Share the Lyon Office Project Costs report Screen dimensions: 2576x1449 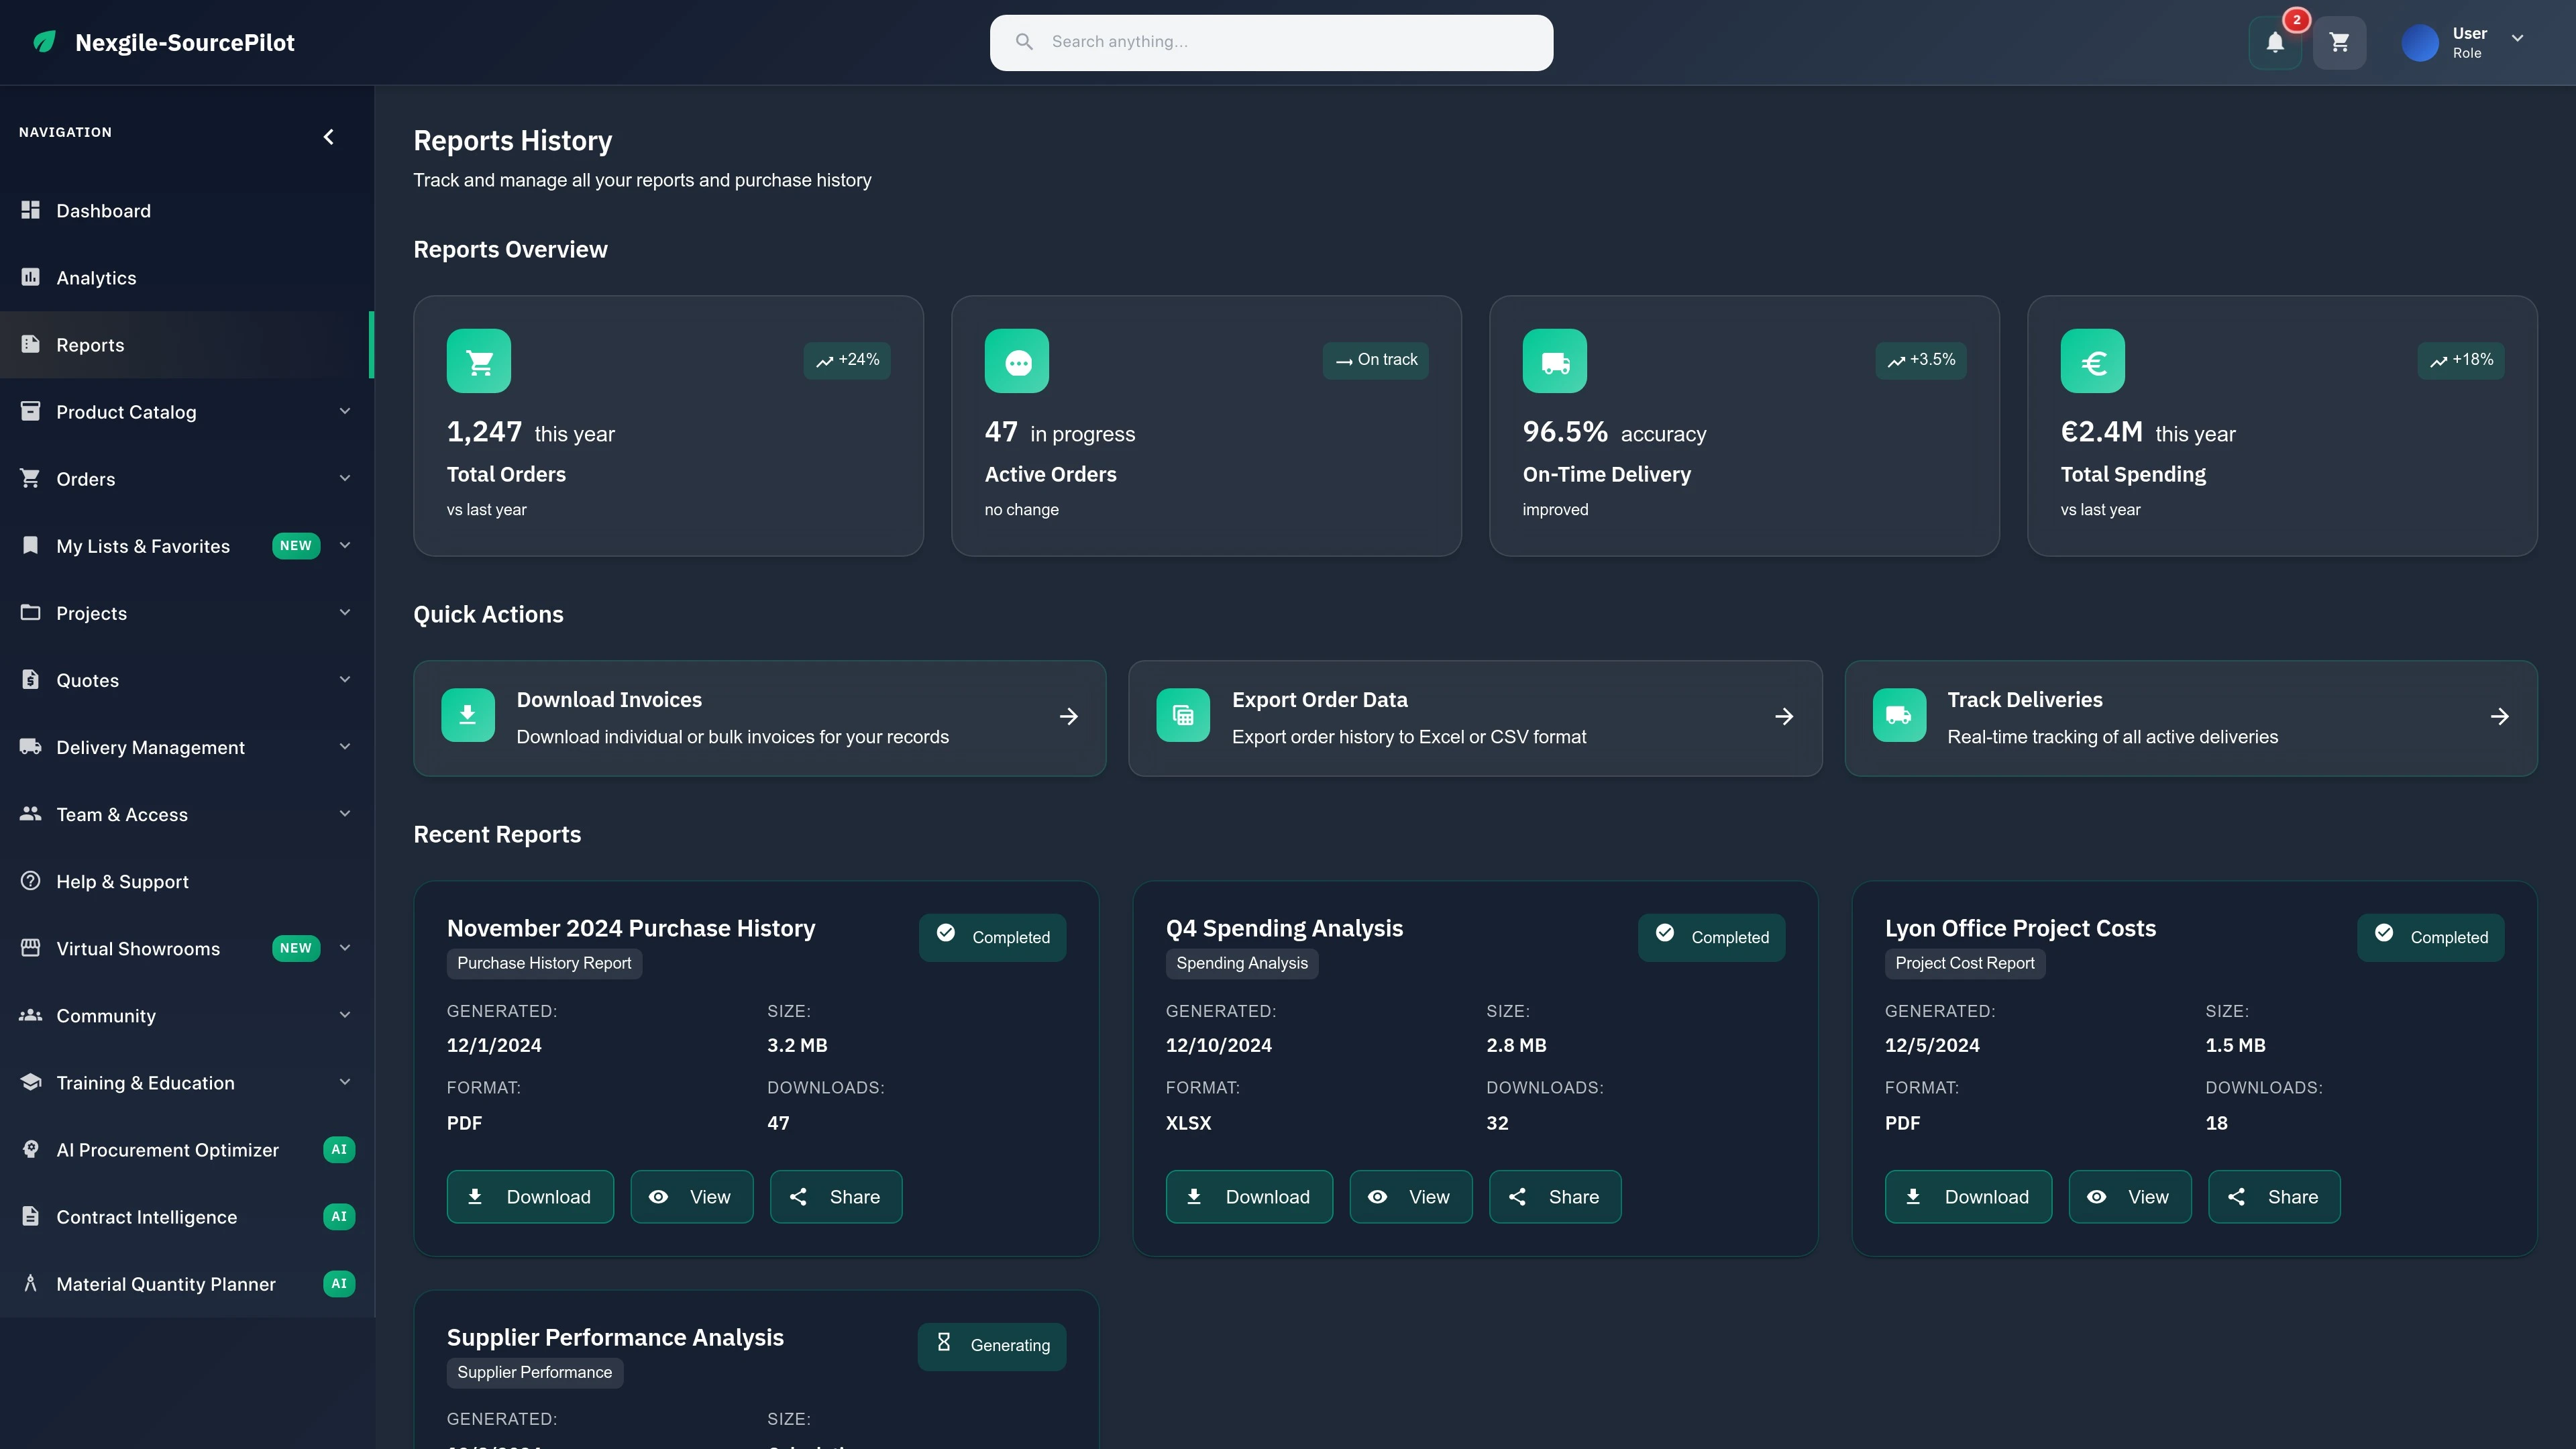[x=2274, y=1196]
